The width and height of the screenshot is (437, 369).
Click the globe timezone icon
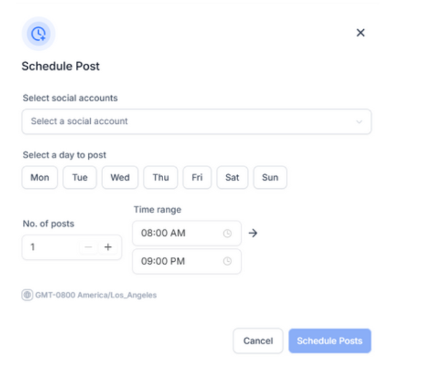(27, 295)
